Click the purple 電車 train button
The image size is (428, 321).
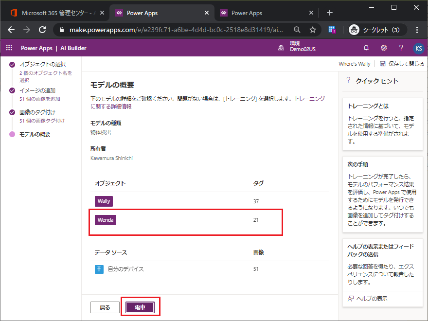coord(140,307)
